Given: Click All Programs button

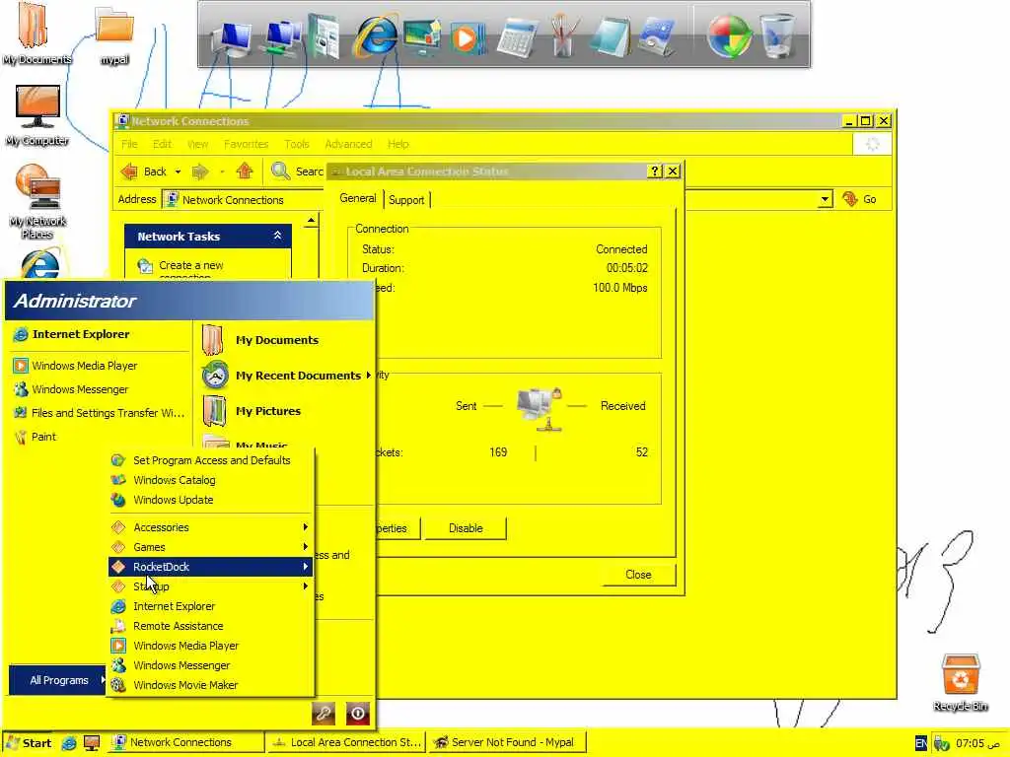Looking at the screenshot, I should [58, 680].
